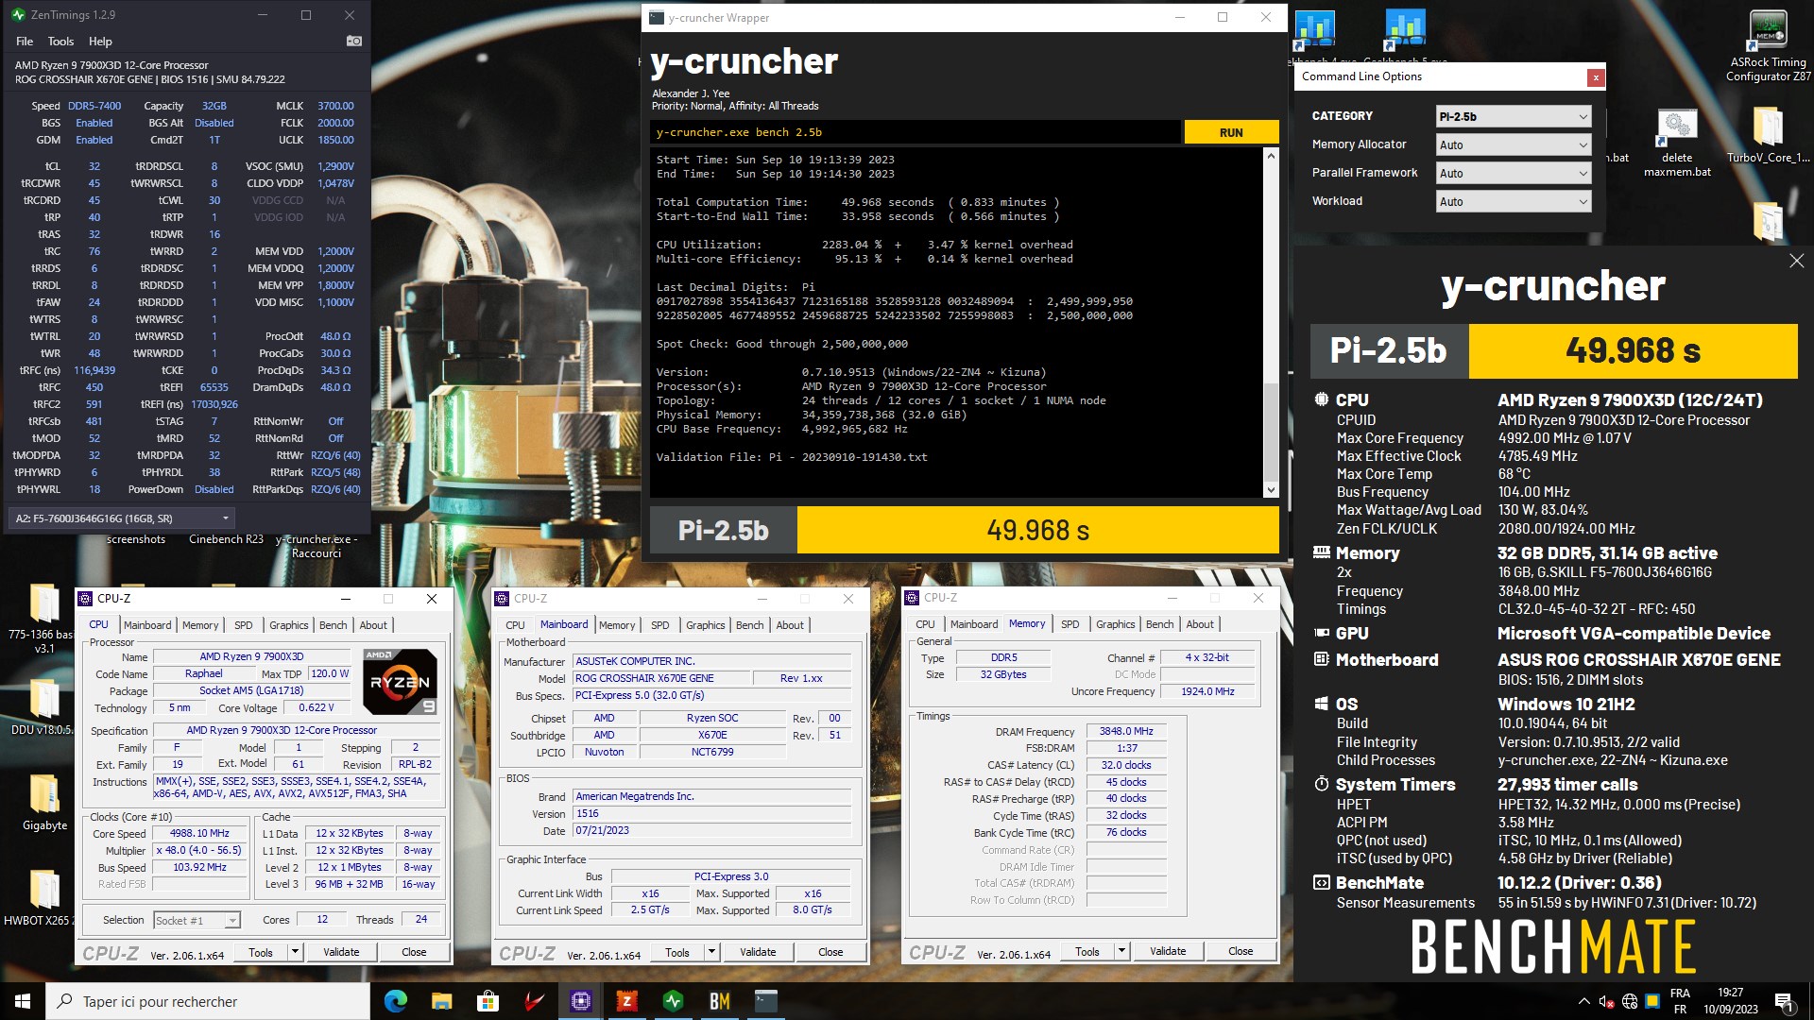The height and width of the screenshot is (1020, 1814).
Task: Close the BenchMate result panel X
Action: pos(1796,261)
